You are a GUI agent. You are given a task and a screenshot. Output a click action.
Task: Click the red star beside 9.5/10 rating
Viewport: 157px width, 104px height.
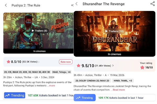[x=78, y=66]
